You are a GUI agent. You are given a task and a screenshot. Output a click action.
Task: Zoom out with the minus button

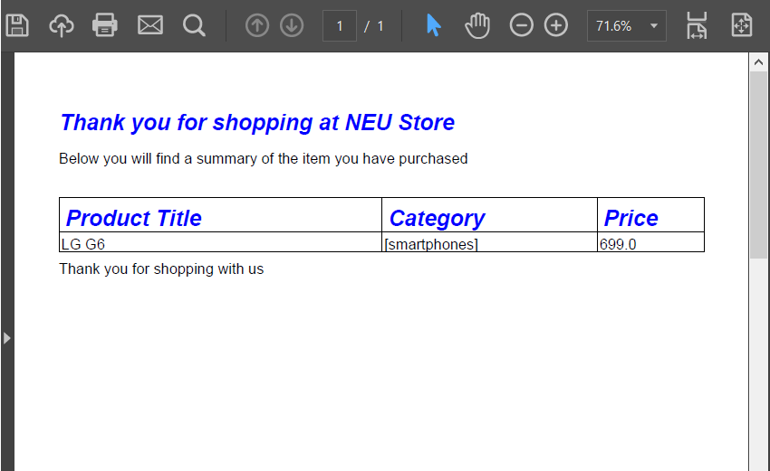pos(522,26)
